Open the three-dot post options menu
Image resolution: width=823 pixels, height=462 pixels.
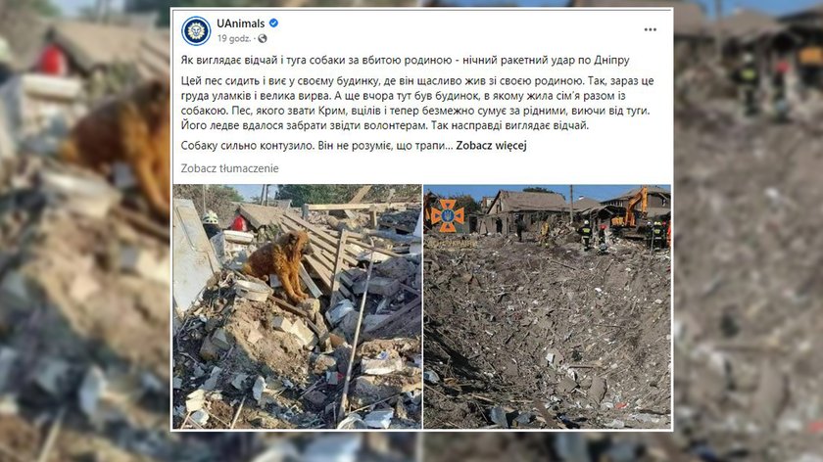tap(651, 30)
